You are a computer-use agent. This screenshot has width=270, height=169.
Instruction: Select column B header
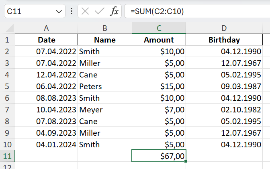click(105, 28)
